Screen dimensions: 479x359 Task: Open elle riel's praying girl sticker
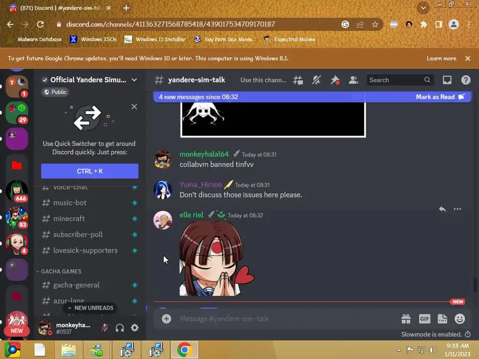coord(217,258)
